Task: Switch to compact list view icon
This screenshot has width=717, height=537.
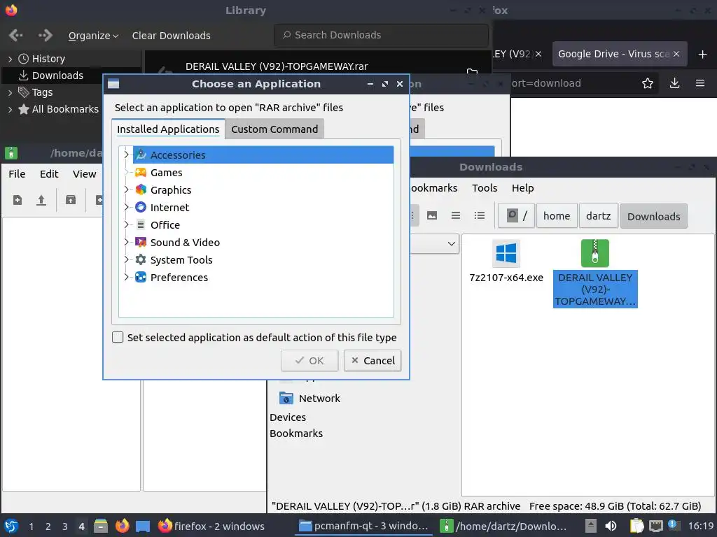Action: [455, 215]
